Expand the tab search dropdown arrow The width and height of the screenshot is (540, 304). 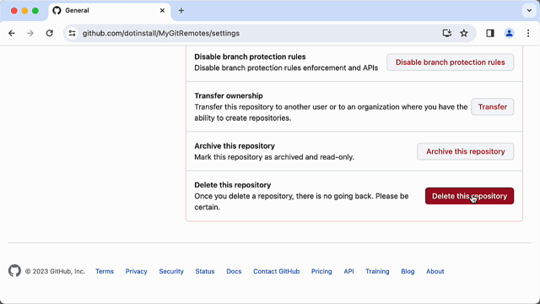click(529, 11)
